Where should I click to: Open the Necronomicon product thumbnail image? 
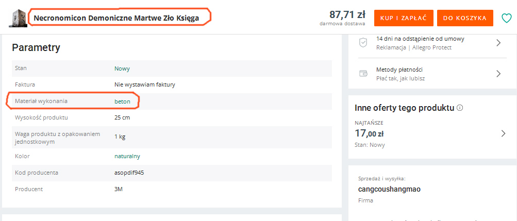pyautogui.click(x=18, y=18)
